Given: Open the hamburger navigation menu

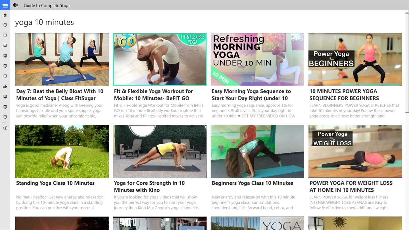Looking at the screenshot, I should click(x=5, y=5).
